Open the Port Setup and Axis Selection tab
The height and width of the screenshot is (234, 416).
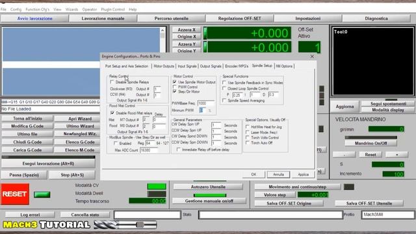tap(127, 66)
